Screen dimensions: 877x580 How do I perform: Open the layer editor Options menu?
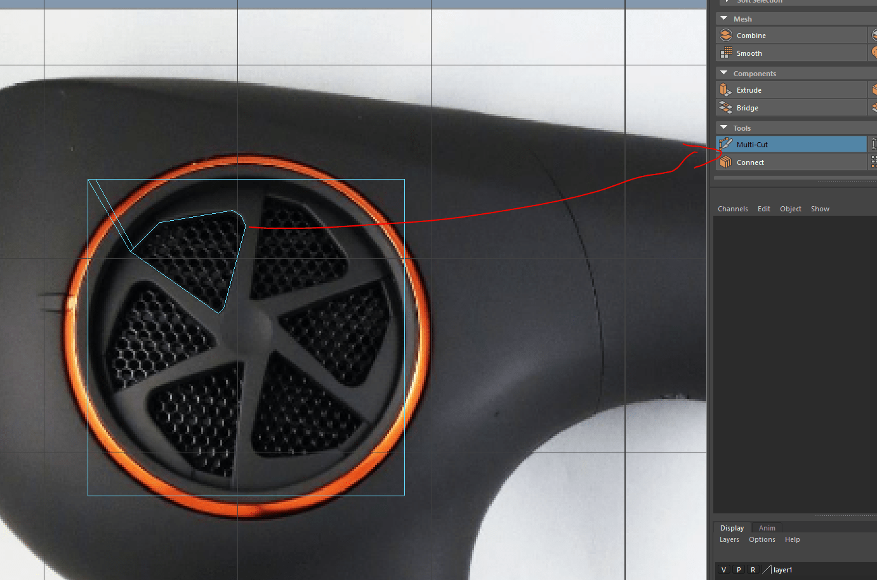click(762, 539)
